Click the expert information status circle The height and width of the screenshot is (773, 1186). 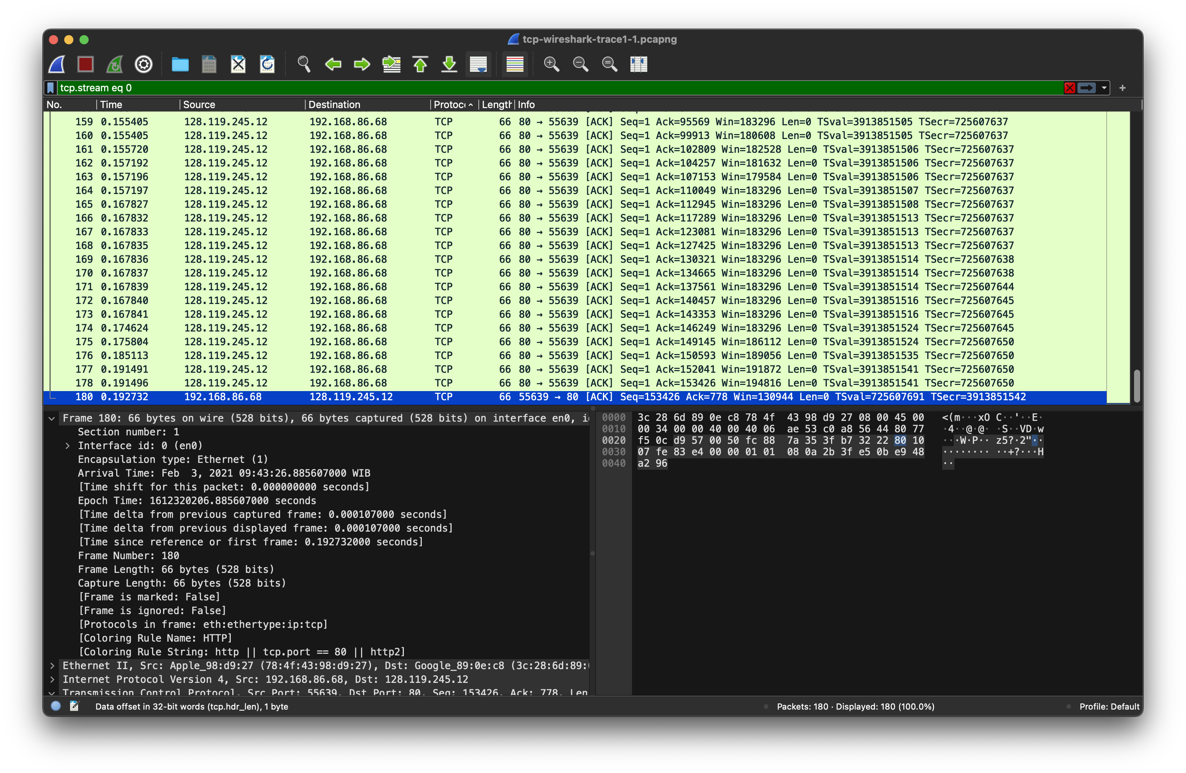pyautogui.click(x=56, y=706)
